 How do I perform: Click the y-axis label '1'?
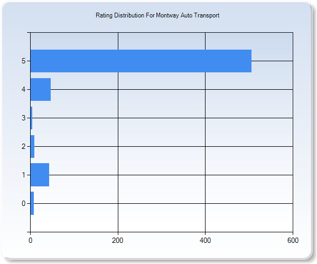24,175
